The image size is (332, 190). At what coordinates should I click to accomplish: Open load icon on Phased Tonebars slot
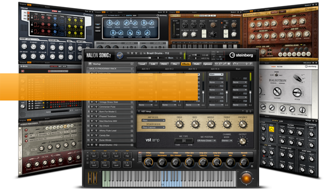point(132,116)
